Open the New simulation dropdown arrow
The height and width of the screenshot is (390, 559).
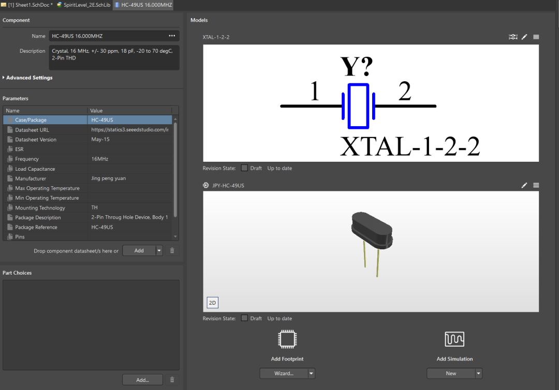(478, 373)
